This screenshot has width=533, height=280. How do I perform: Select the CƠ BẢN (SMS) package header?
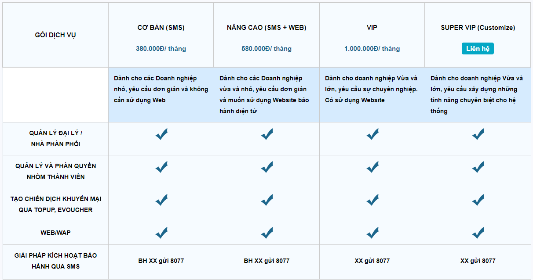[x=161, y=28]
